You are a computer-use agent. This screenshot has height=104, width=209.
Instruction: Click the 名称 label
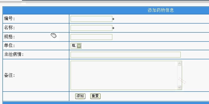point(9,28)
